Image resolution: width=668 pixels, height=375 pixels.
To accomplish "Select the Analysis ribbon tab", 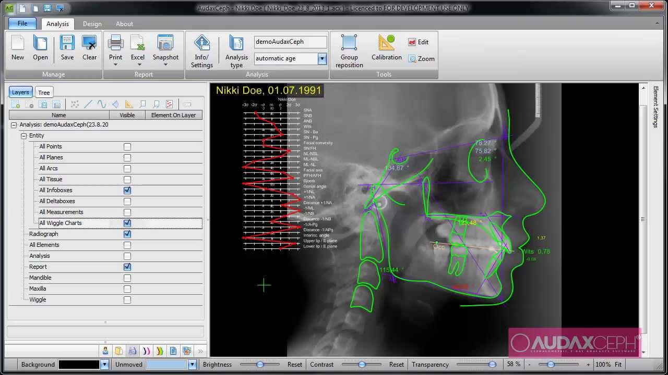I will click(57, 24).
